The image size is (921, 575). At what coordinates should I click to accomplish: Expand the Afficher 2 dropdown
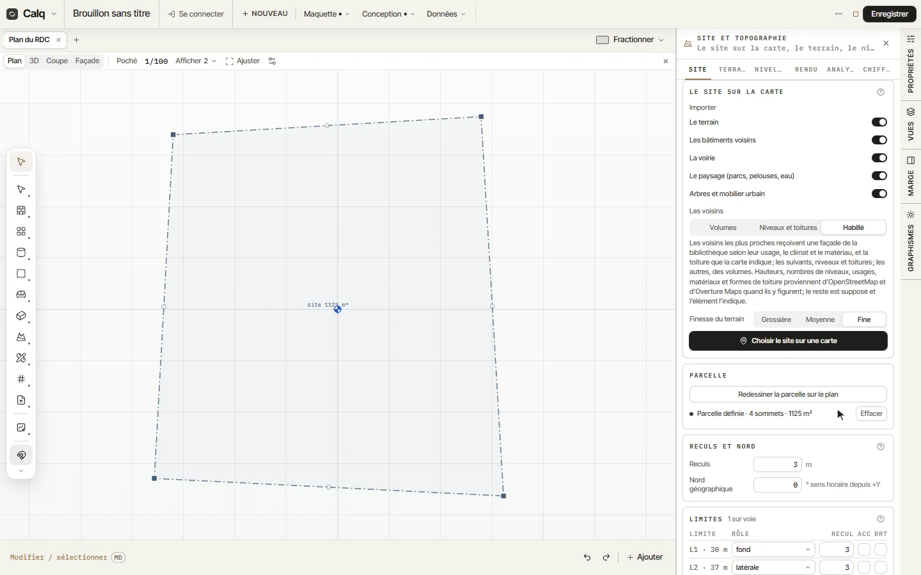pyautogui.click(x=196, y=61)
